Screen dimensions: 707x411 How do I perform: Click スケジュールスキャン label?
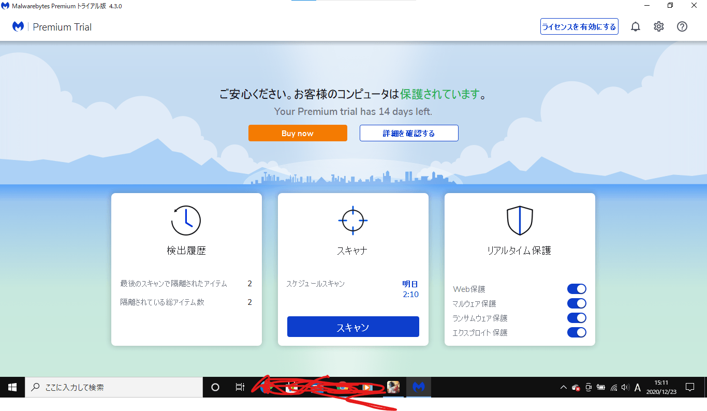coord(315,284)
